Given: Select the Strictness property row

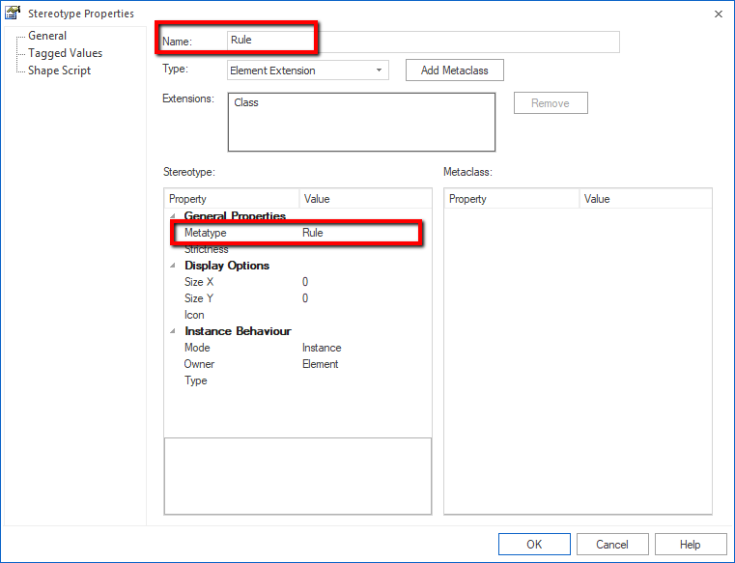Looking at the screenshot, I should (207, 249).
